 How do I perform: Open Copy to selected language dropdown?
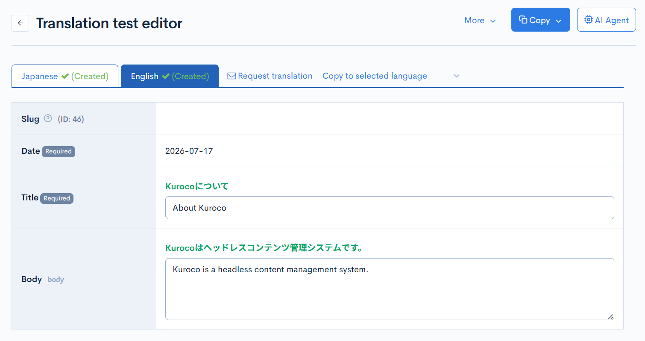point(391,76)
